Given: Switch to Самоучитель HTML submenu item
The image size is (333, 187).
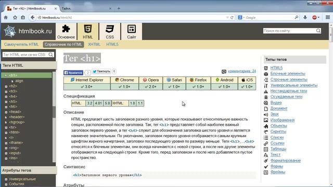Looking at the screenshot, I should 21,45.
